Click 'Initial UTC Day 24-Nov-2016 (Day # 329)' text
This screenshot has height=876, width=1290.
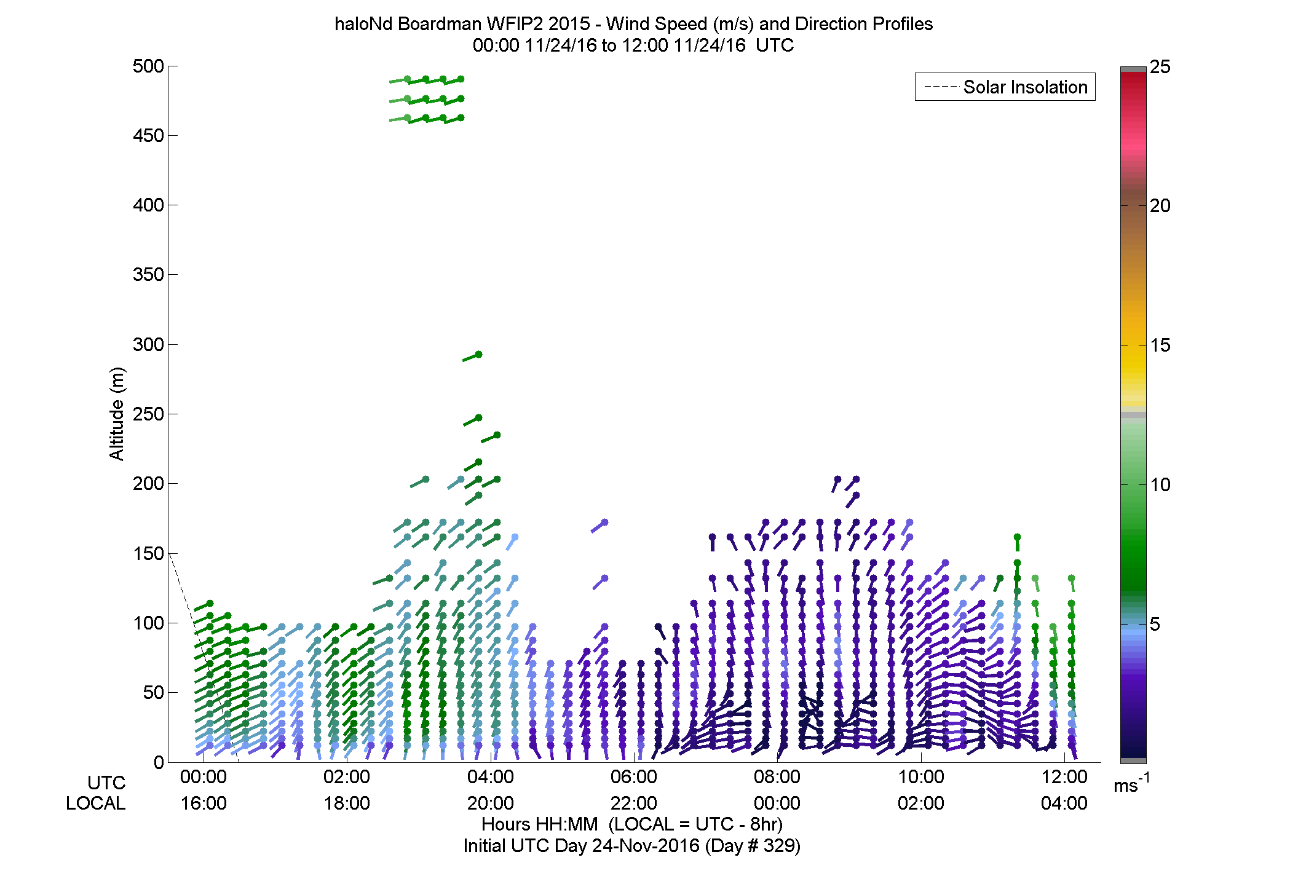coord(632,846)
